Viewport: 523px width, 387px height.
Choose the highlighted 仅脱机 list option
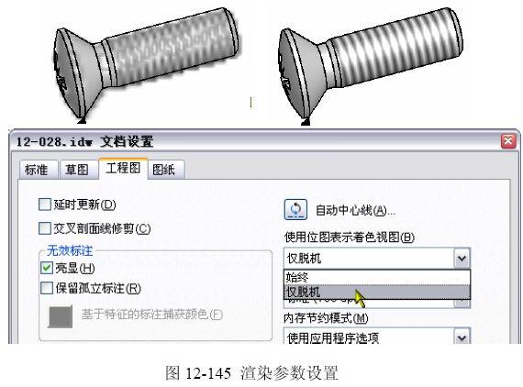(x=377, y=292)
